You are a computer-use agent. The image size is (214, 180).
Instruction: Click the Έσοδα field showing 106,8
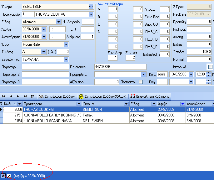click(199, 52)
